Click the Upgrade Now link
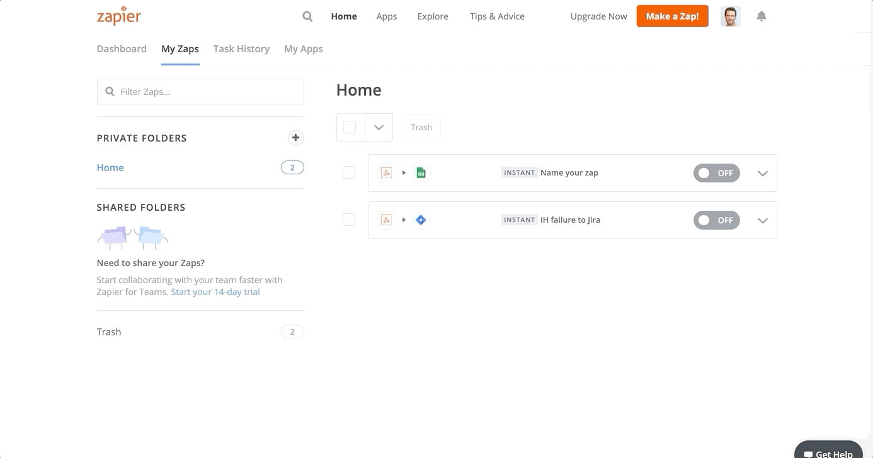The image size is (873, 458). click(599, 16)
